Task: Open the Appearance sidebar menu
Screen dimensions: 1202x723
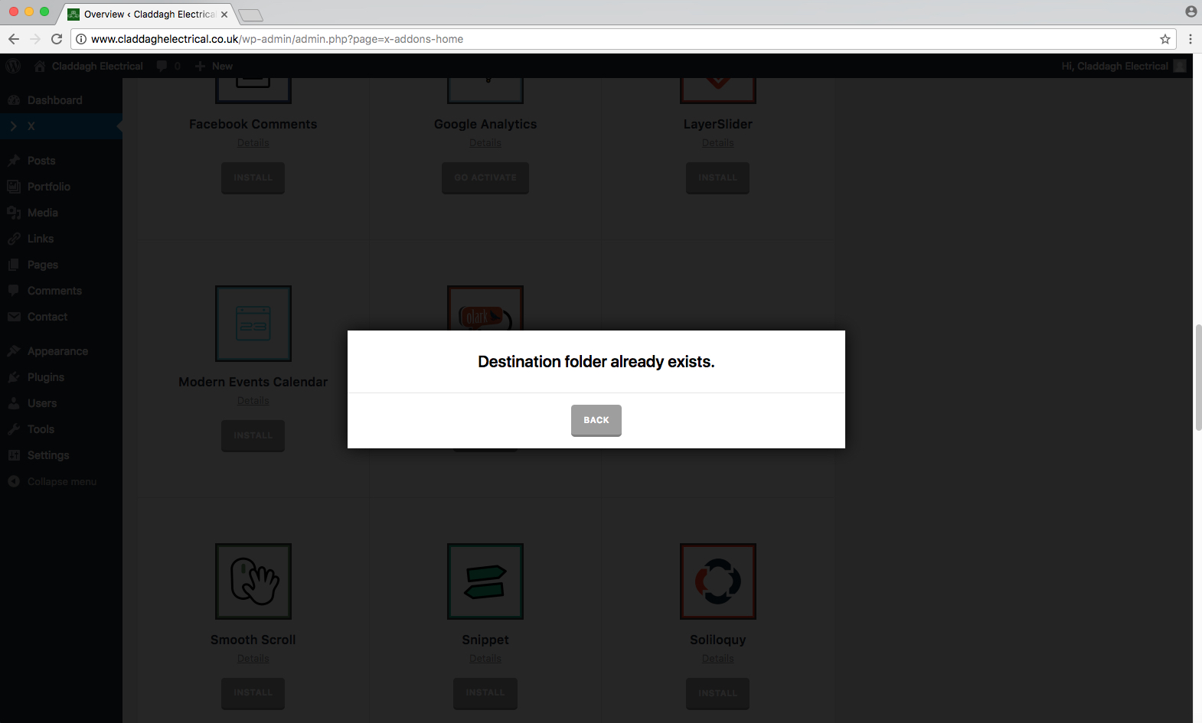Action: click(x=57, y=351)
